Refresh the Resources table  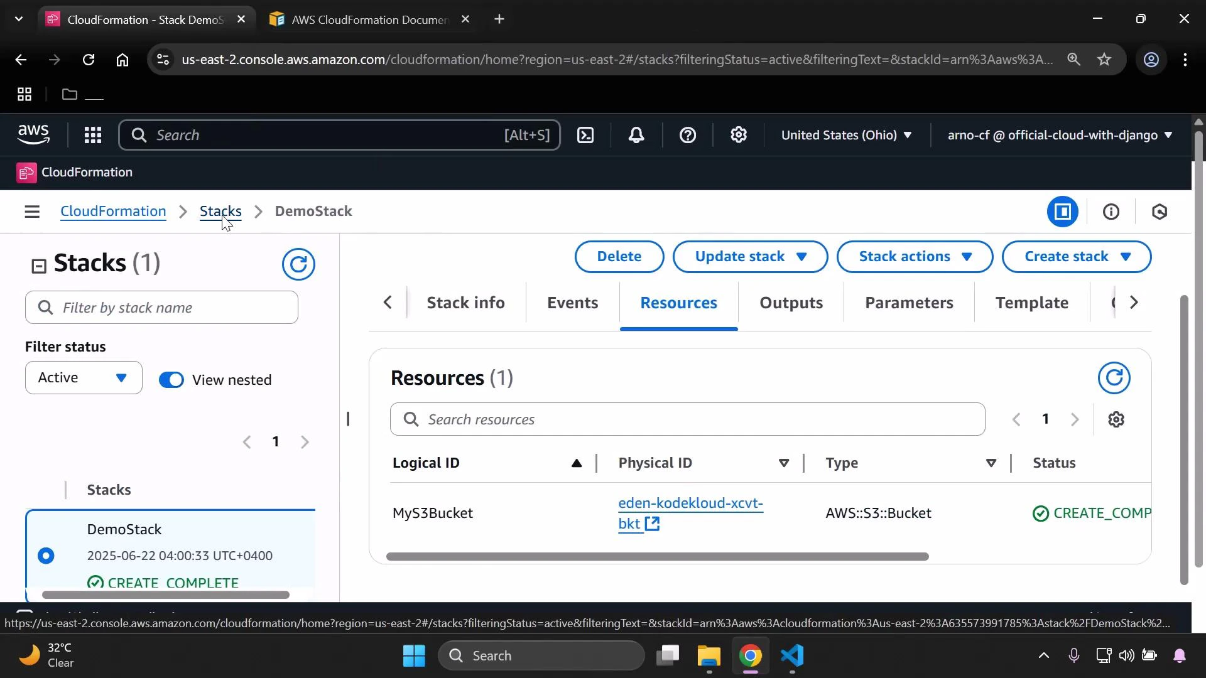[x=1114, y=377]
